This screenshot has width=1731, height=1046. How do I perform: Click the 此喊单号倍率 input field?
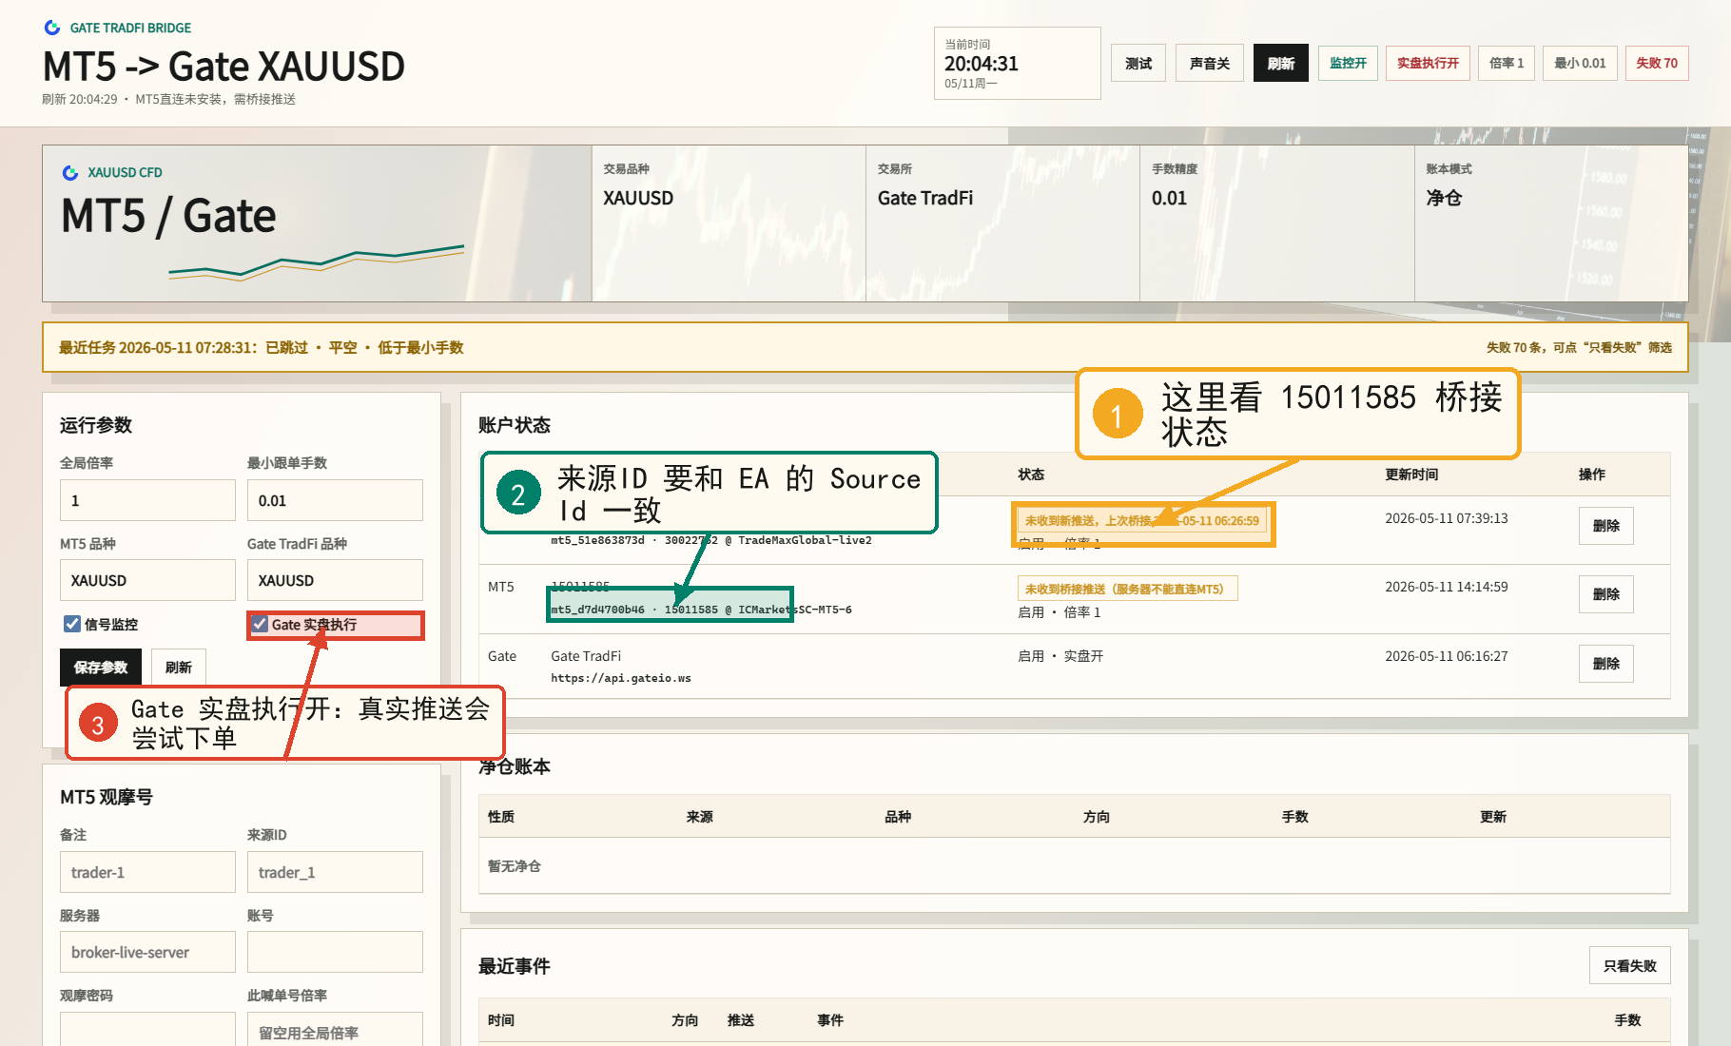coord(335,1031)
